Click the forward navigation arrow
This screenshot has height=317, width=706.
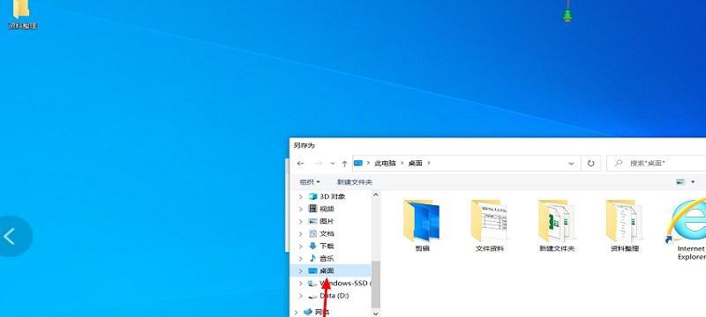pyautogui.click(x=318, y=164)
